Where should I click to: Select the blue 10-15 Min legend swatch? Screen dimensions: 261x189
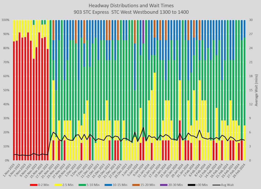119,185
